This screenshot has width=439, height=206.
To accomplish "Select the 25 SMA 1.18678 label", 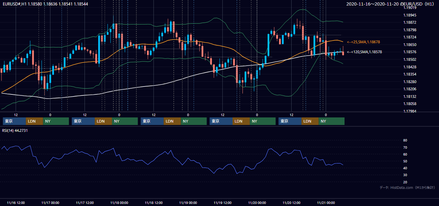I will (363, 42).
